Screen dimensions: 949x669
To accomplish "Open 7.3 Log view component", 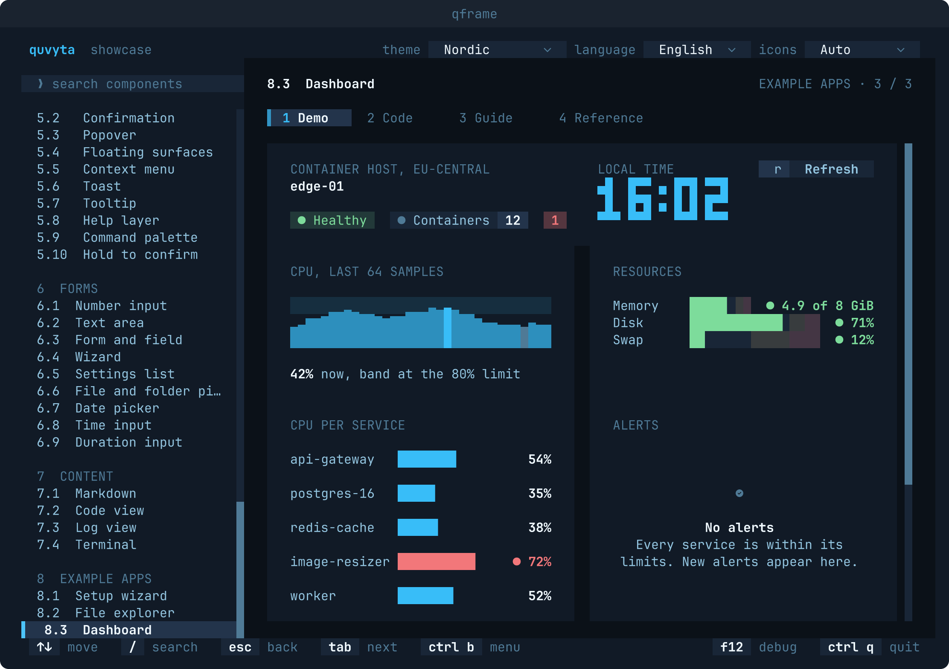I will 129,527.
